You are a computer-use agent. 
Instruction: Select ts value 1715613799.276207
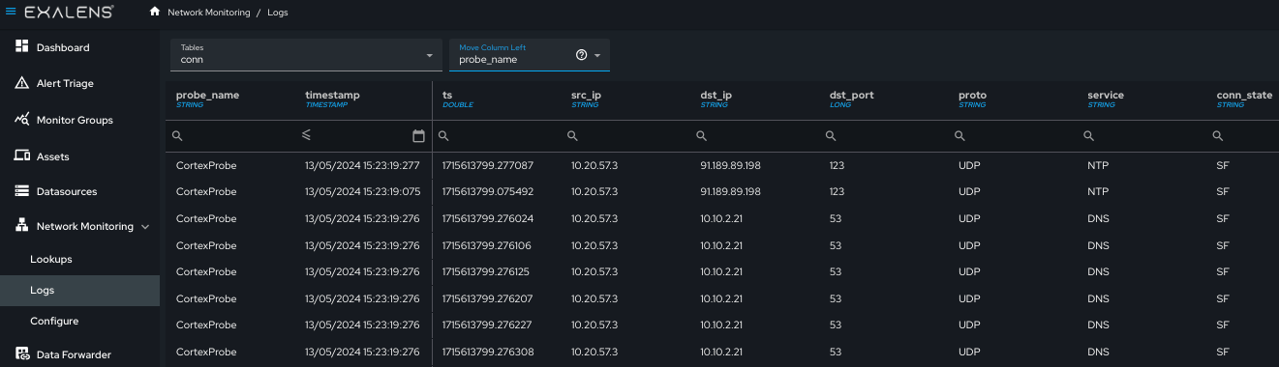tap(488, 298)
